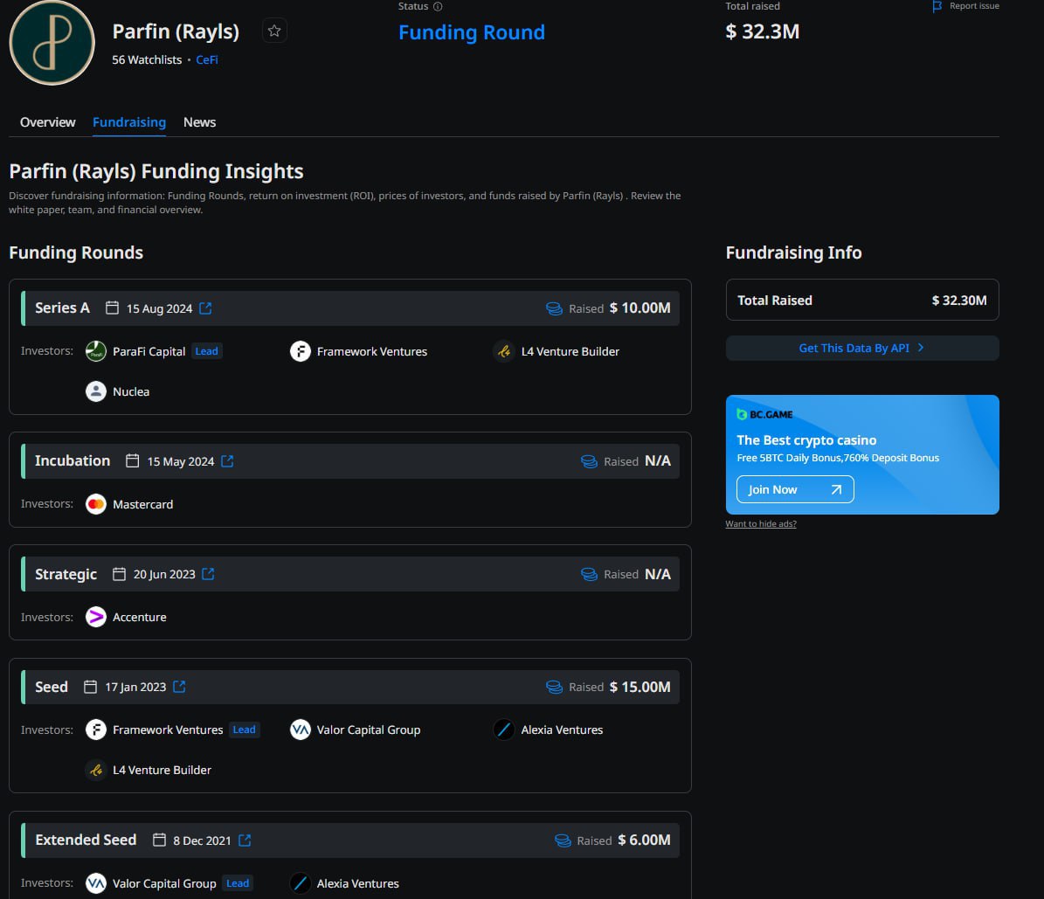Click the Report issue flag link

click(965, 6)
